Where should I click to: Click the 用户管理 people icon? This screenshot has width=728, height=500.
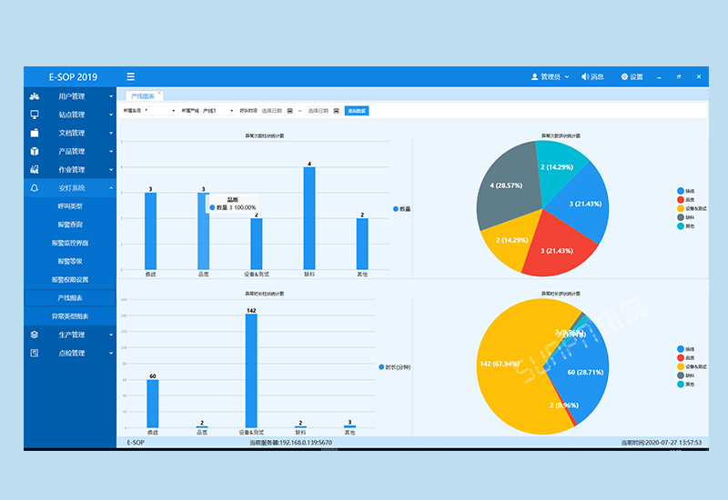pyautogui.click(x=35, y=96)
